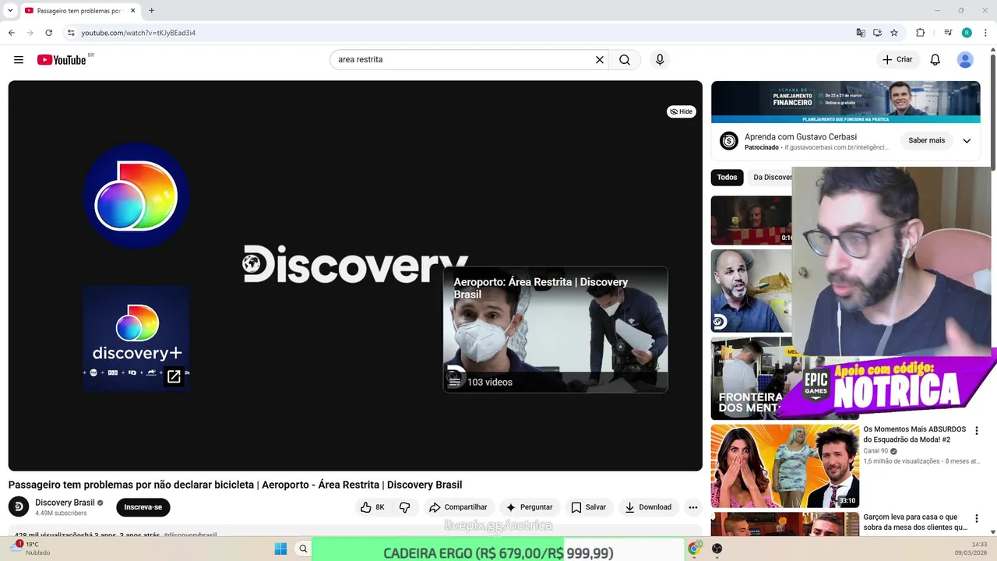Bookmark this tab with the star

[x=894, y=33]
